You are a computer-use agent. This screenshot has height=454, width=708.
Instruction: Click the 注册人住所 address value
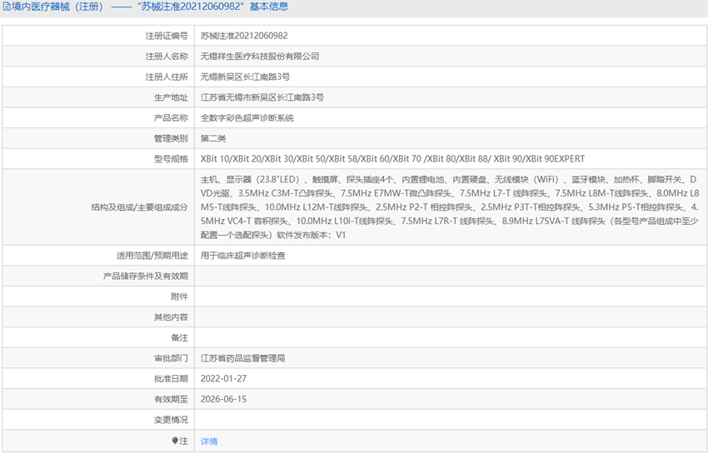[x=246, y=77]
